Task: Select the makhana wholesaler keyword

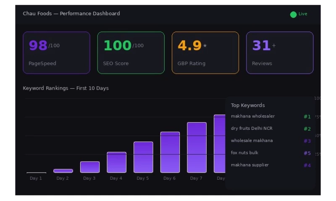Action: 253,116
